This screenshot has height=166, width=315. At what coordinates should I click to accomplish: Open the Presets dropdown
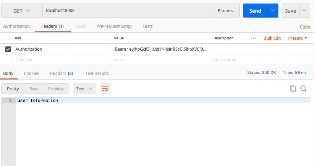point(297,38)
